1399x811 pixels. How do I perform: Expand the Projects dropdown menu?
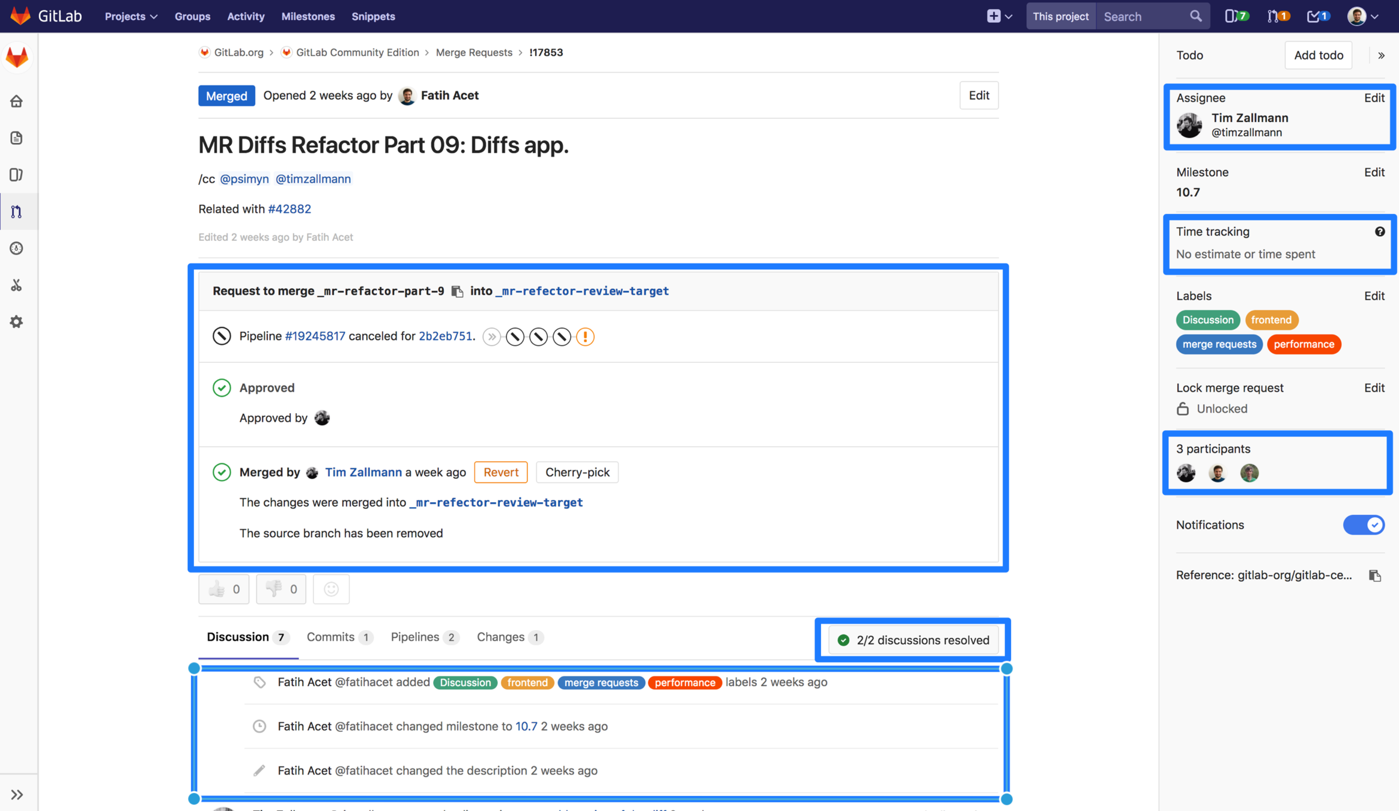(131, 16)
